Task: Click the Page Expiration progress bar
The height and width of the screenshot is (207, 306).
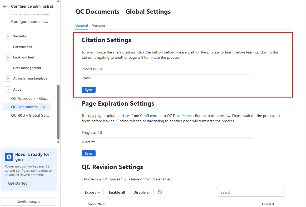Action: pyautogui.click(x=167, y=138)
